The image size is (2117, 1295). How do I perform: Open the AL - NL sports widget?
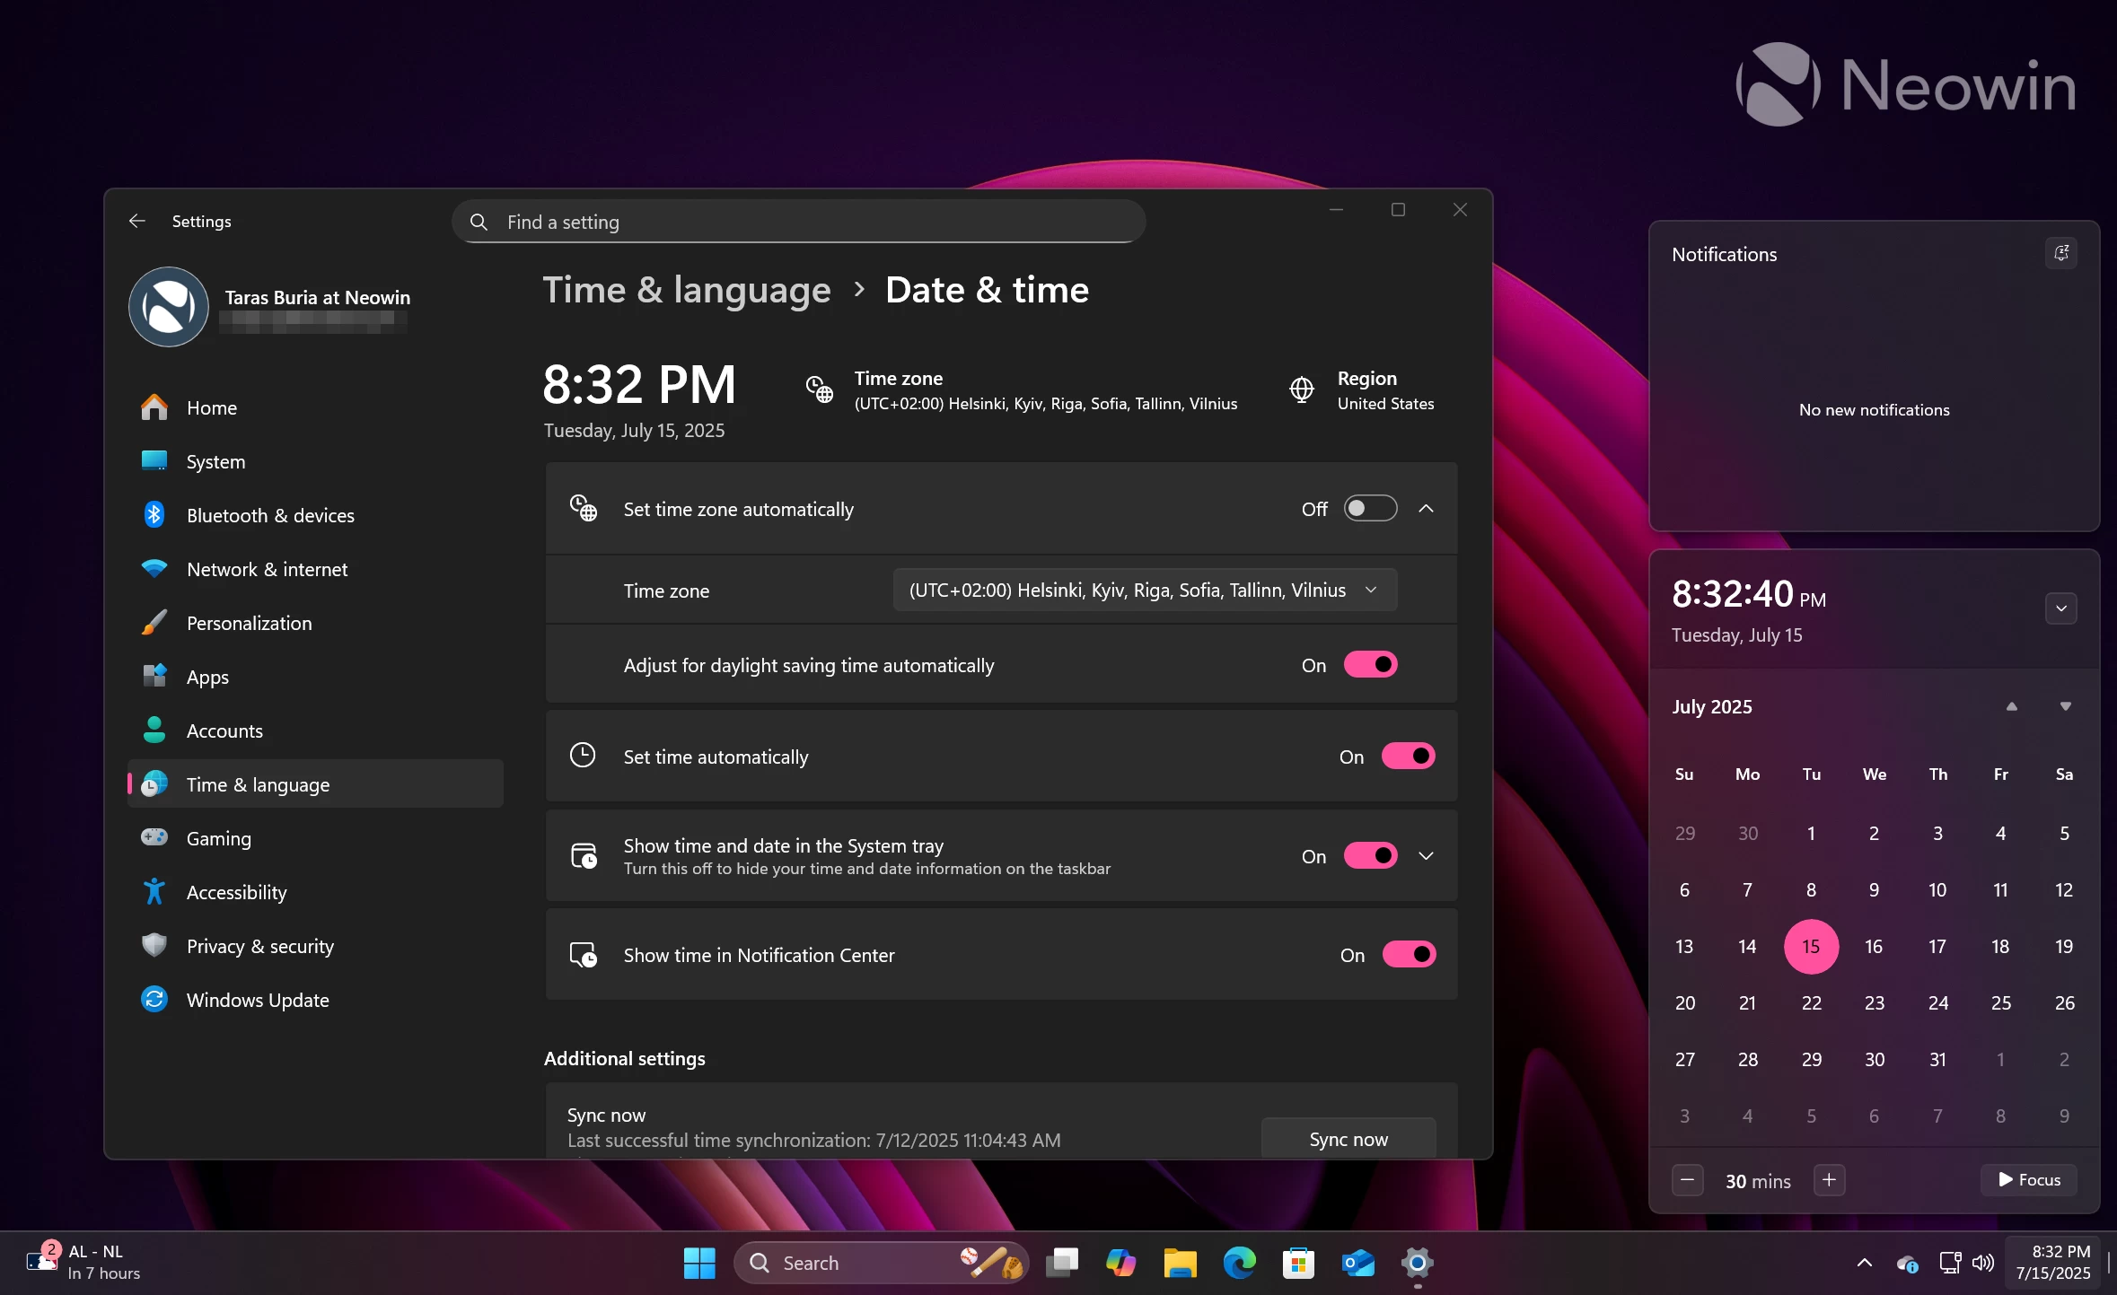click(x=83, y=1262)
